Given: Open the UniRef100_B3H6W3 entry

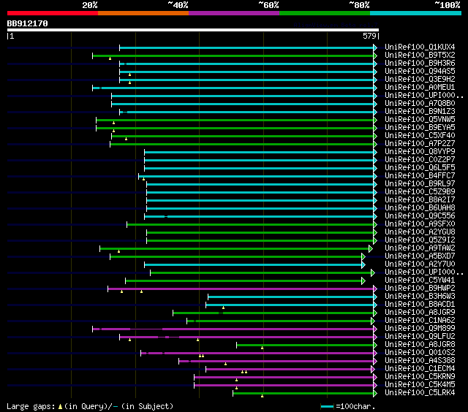Looking at the screenshot, I should [420, 297].
